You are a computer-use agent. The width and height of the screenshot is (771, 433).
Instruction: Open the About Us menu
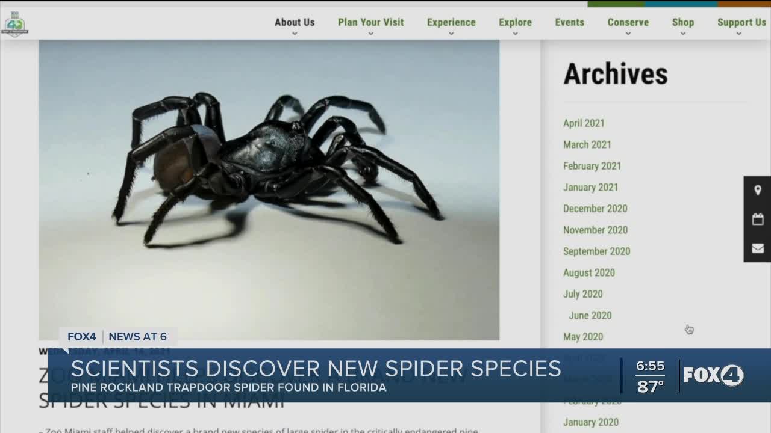[295, 22]
